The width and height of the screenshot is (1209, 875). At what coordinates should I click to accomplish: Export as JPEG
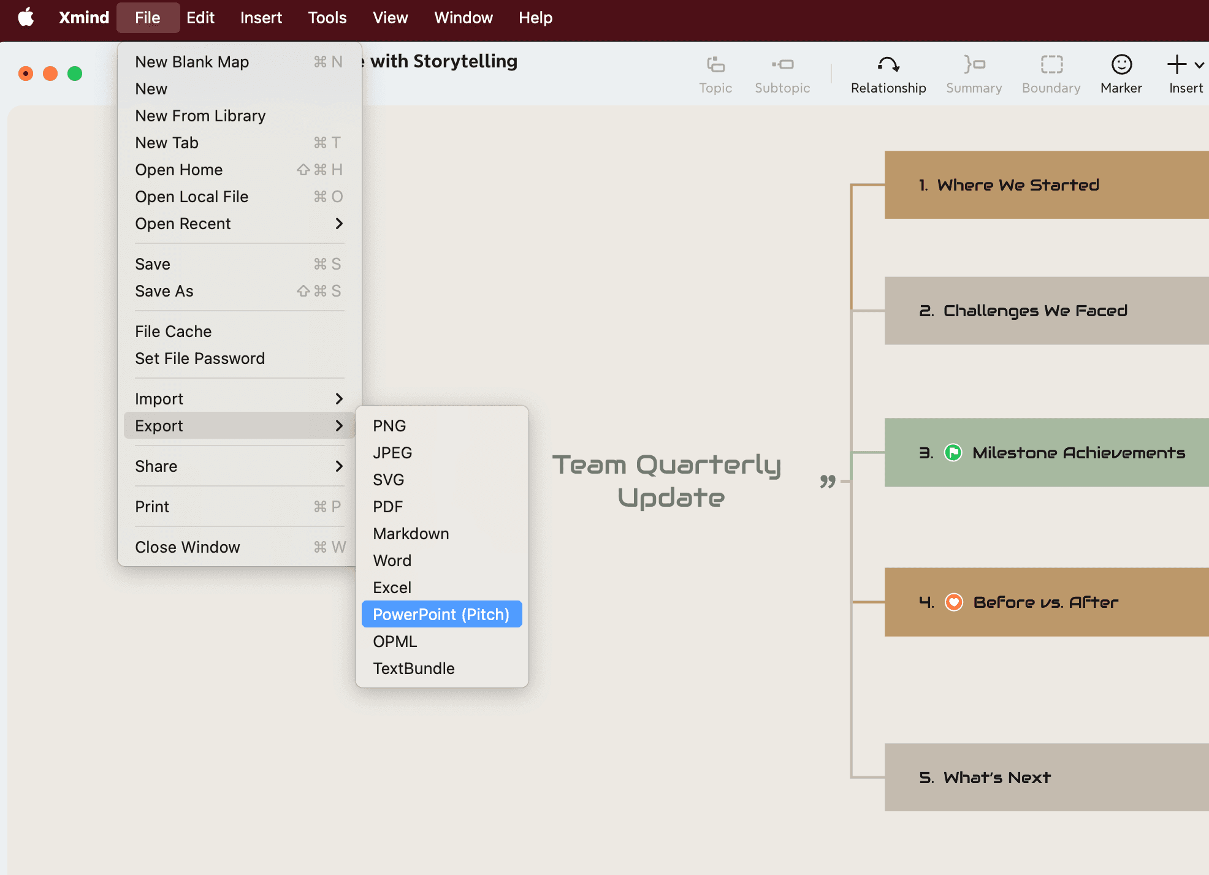[x=442, y=453]
